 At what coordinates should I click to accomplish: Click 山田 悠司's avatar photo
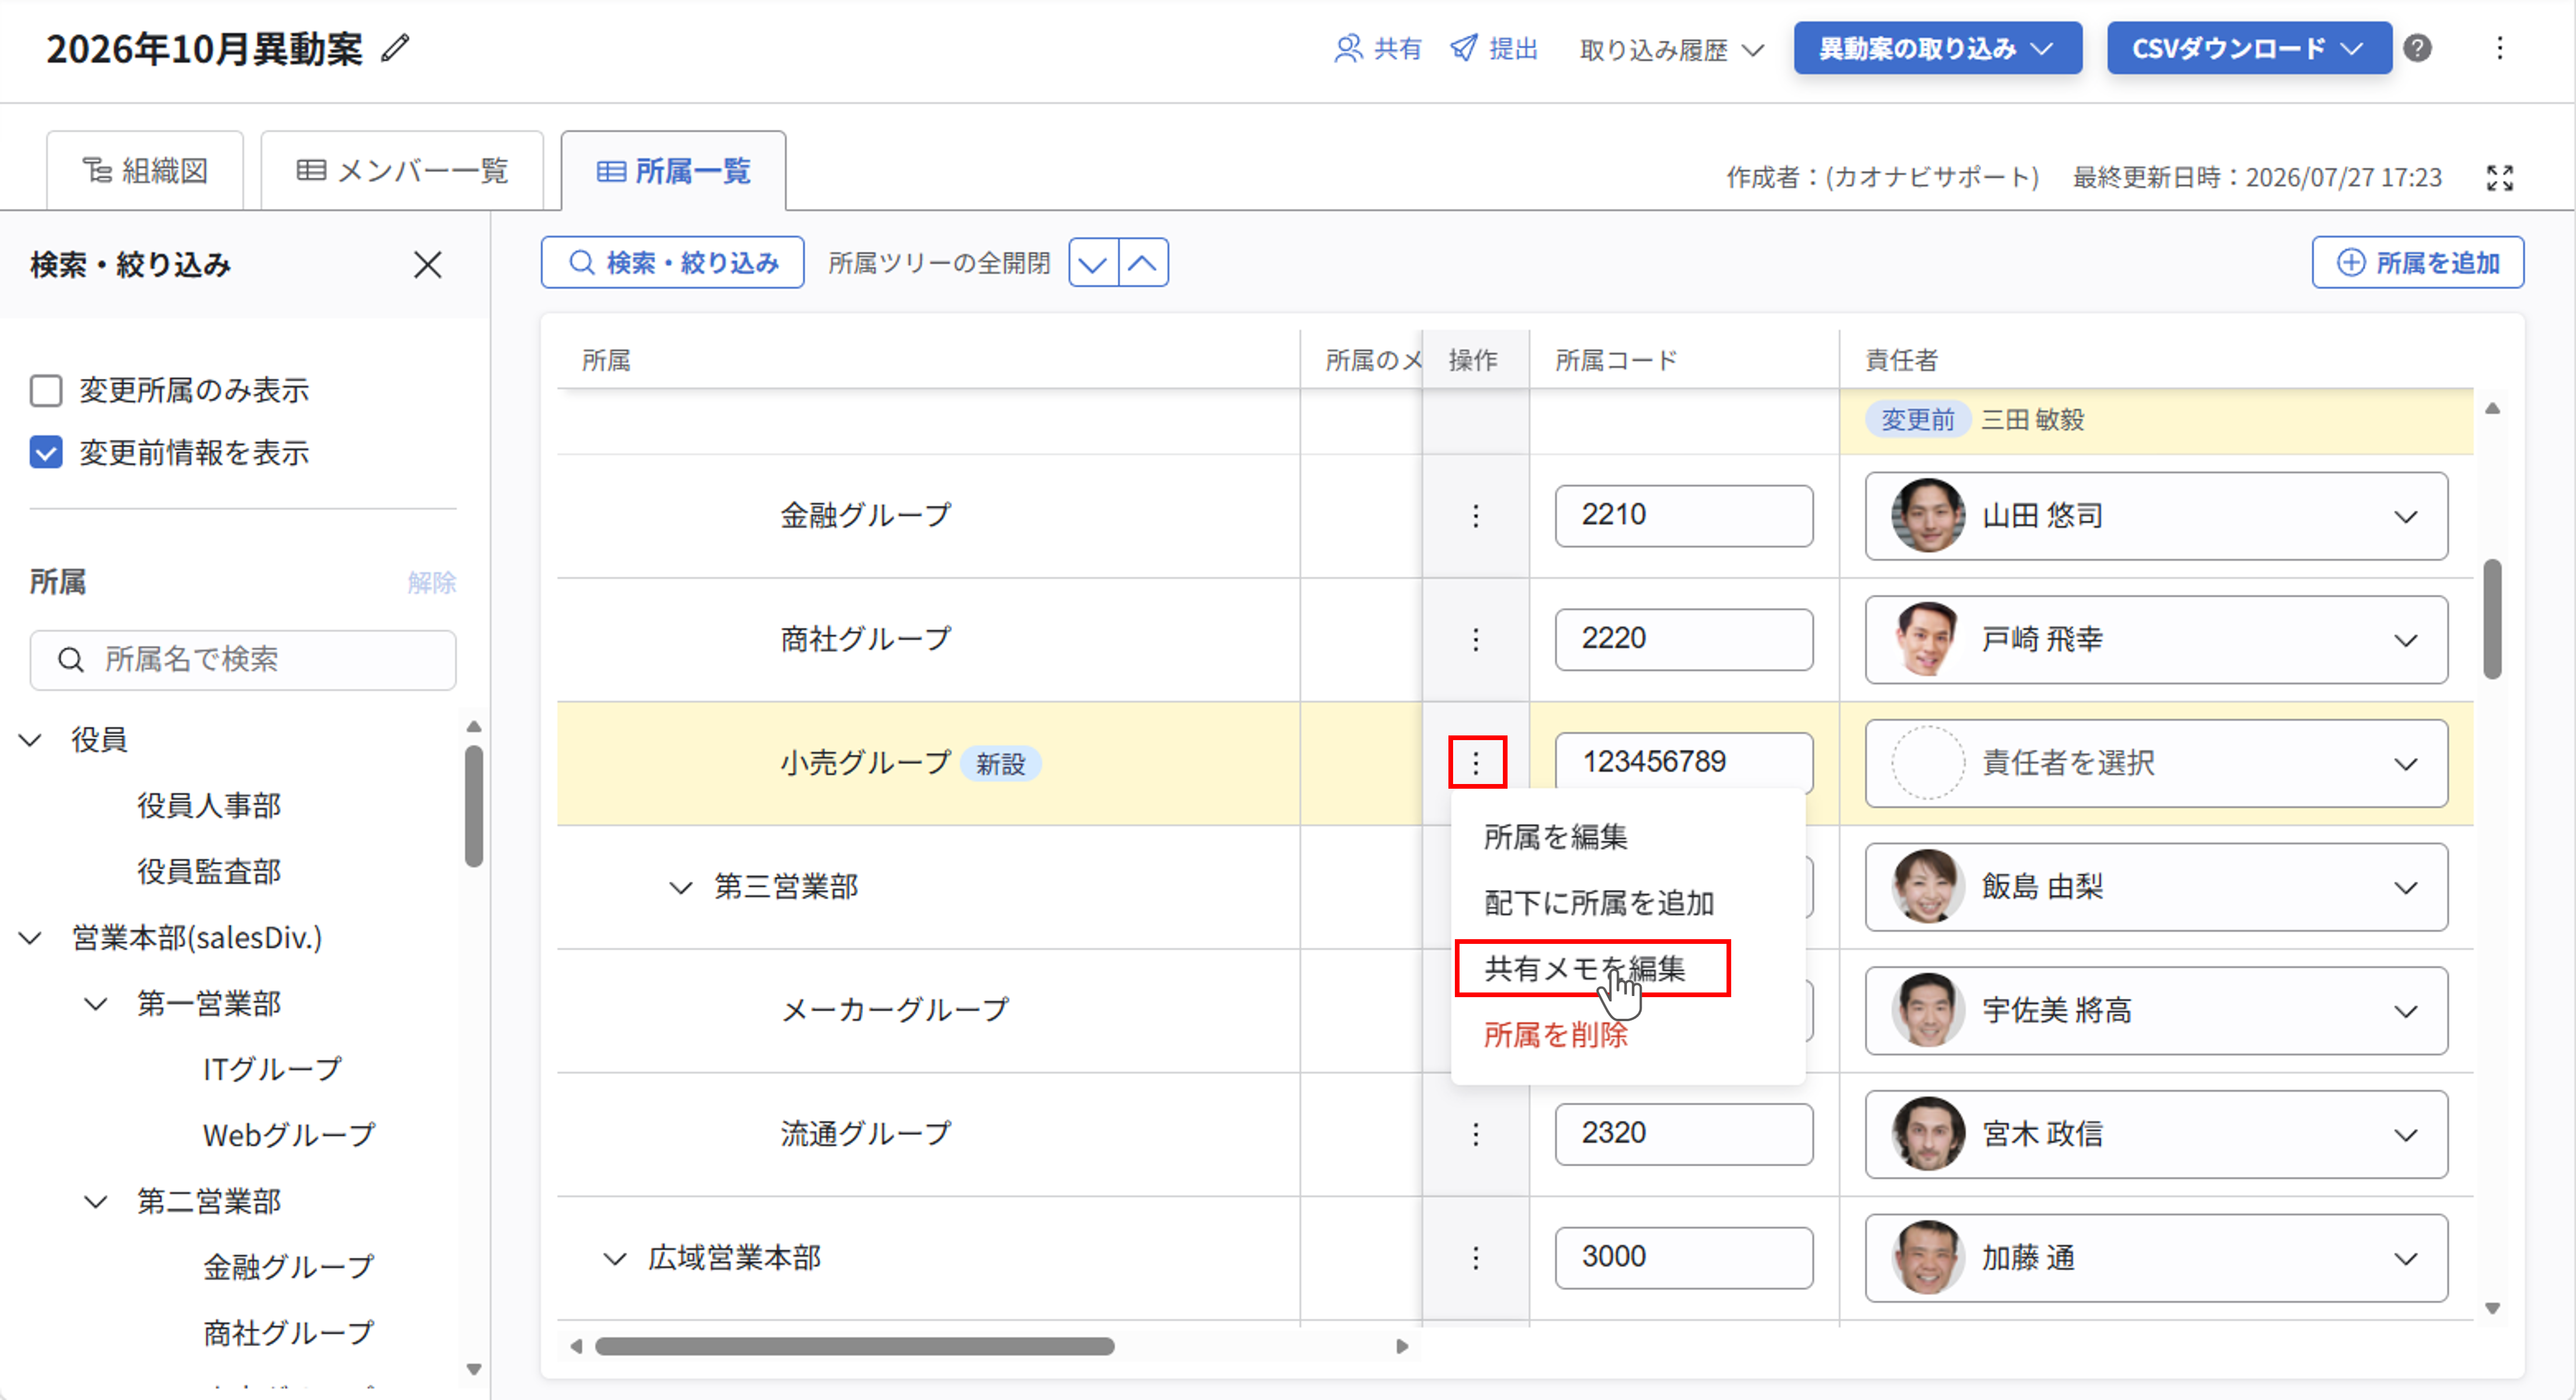pyautogui.click(x=1927, y=516)
